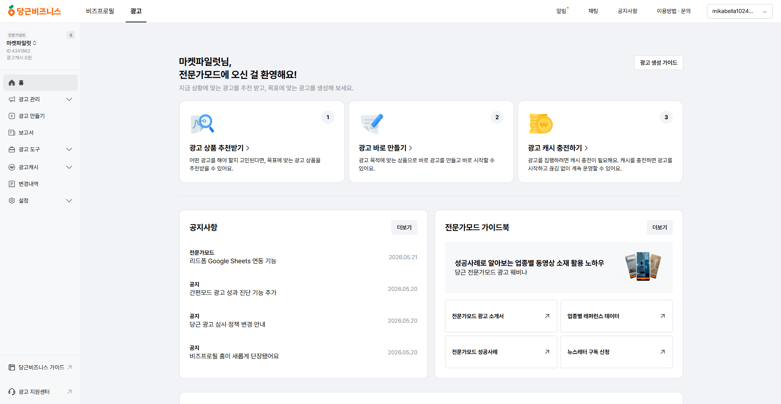
Task: Click the 설정 gear icon
Action: coord(12,201)
